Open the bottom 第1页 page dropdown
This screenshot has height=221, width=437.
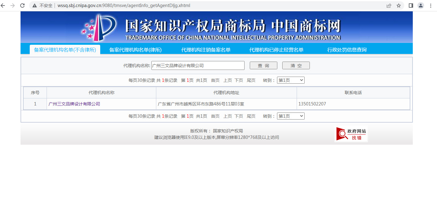(x=290, y=116)
